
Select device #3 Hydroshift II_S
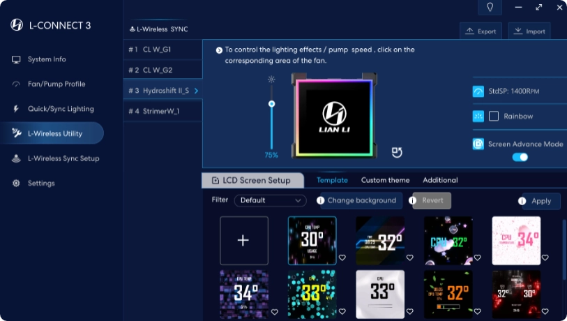coord(162,91)
